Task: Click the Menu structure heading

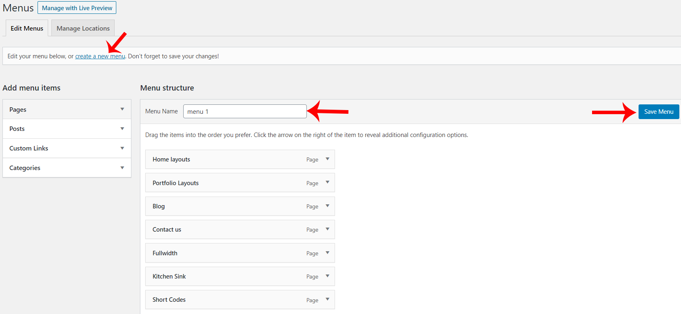Action: point(167,88)
